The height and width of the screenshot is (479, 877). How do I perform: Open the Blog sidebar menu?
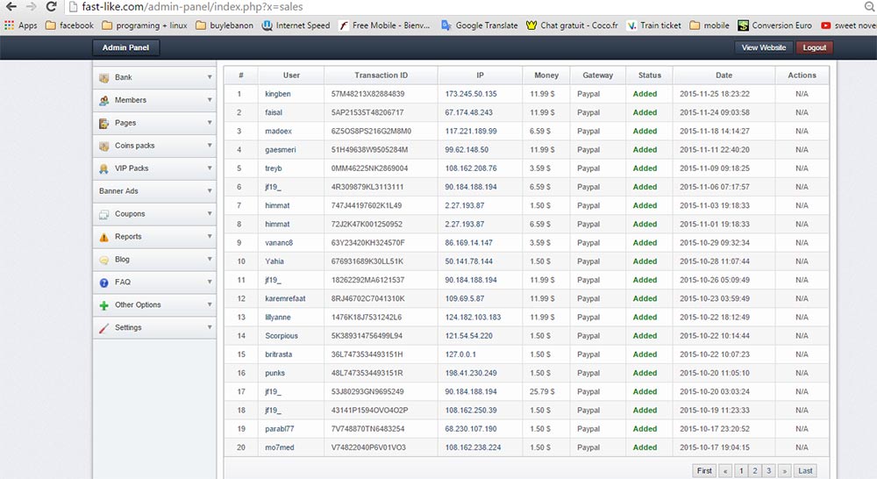(154, 260)
